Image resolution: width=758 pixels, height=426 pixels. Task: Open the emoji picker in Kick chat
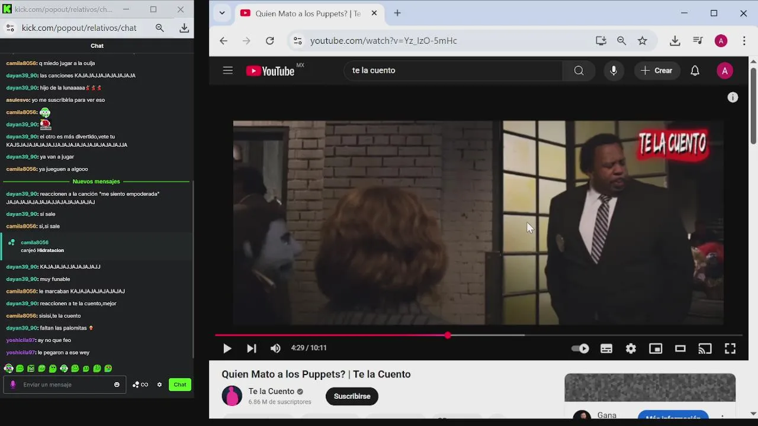coord(117,385)
